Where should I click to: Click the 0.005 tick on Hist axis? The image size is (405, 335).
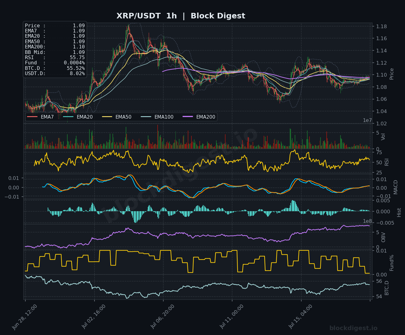[x=383, y=200]
